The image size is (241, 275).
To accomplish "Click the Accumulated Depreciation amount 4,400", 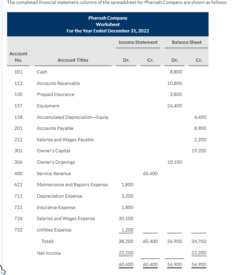I will [x=200, y=117].
